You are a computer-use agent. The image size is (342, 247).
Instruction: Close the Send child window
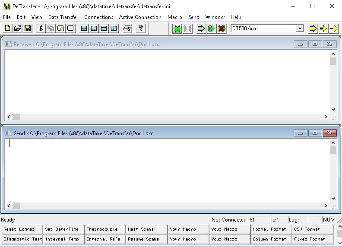click(329, 133)
